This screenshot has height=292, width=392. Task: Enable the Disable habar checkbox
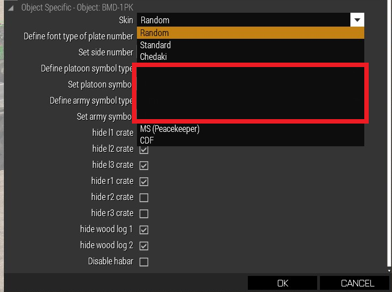[144, 262]
